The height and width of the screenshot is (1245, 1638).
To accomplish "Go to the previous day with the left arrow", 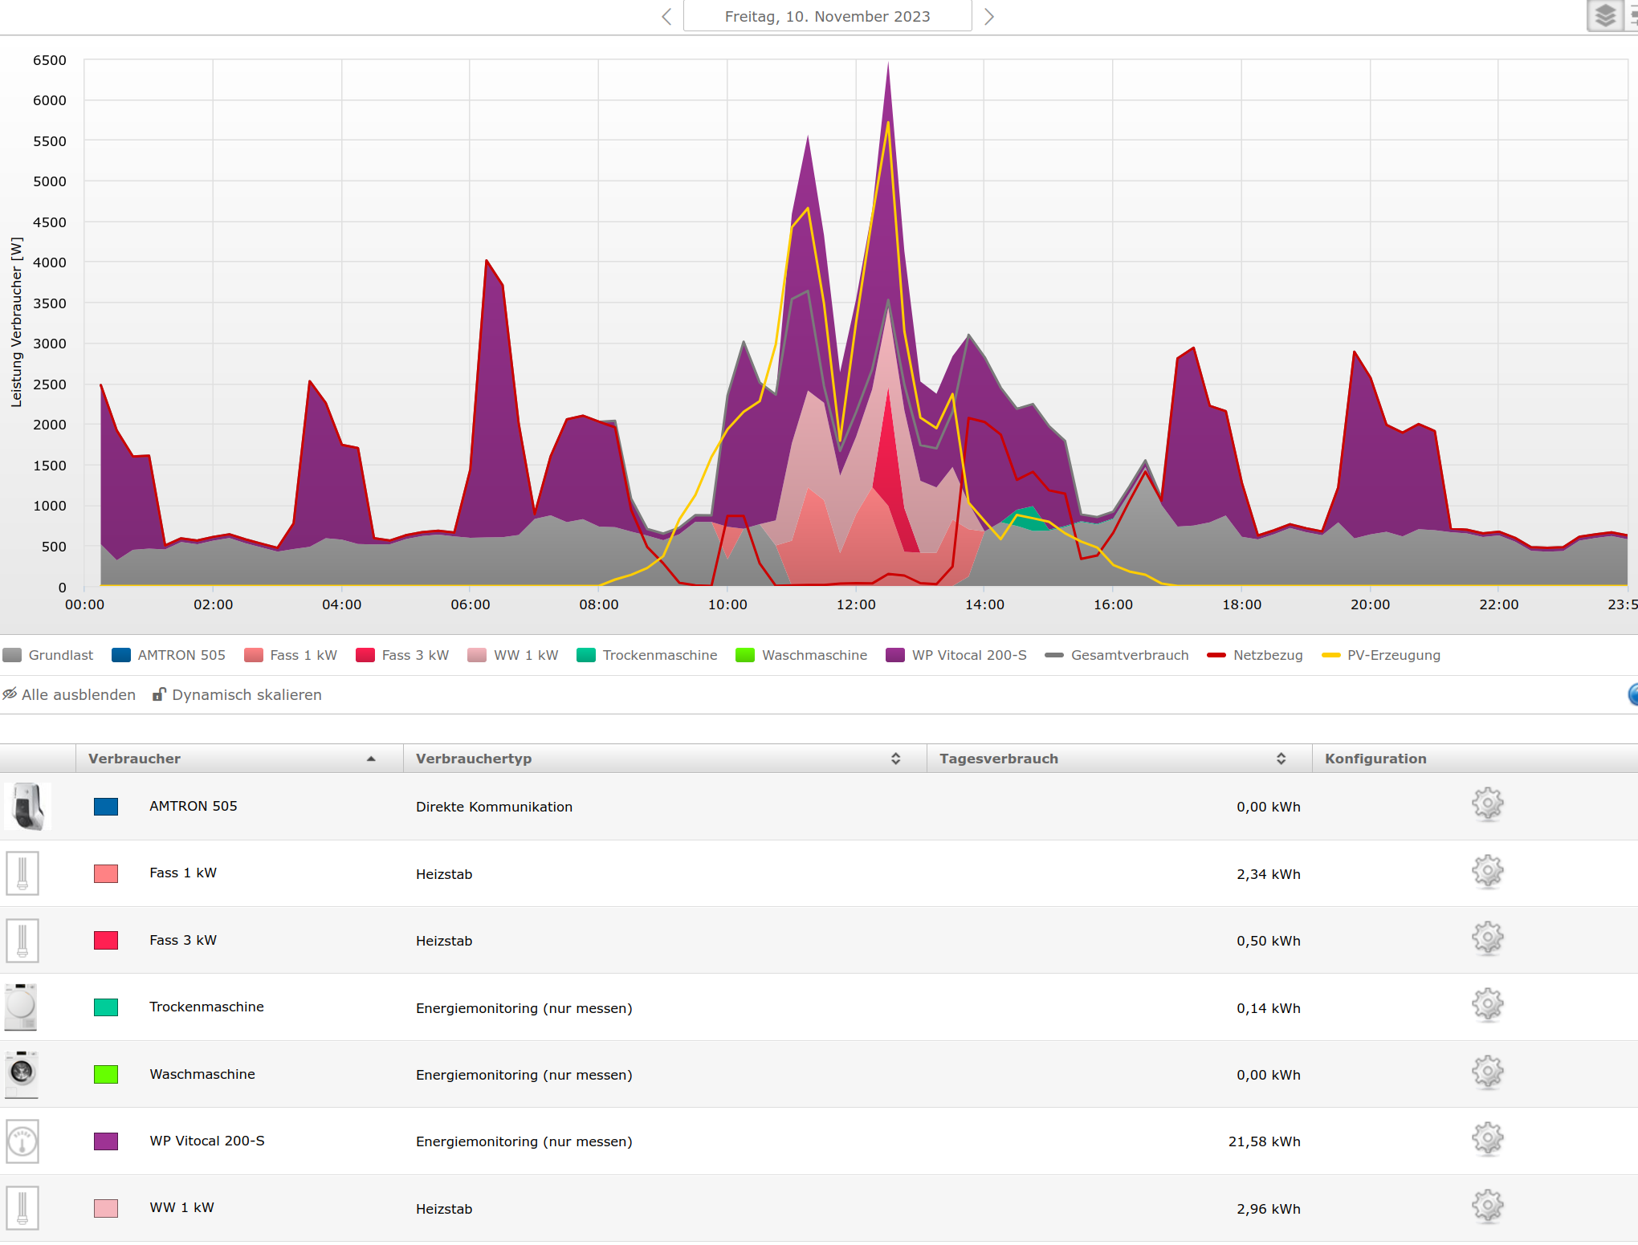I will point(666,17).
